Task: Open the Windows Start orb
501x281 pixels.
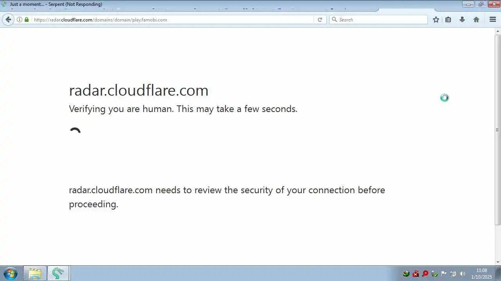Action: [10, 273]
